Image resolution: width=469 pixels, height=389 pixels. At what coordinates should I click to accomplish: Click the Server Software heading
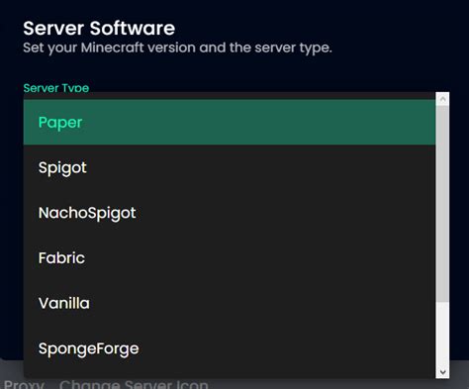(x=99, y=28)
